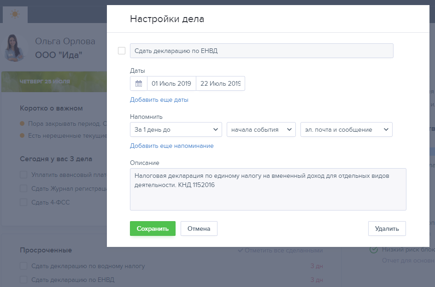Tick the checkbox beside the task title field

click(122, 51)
